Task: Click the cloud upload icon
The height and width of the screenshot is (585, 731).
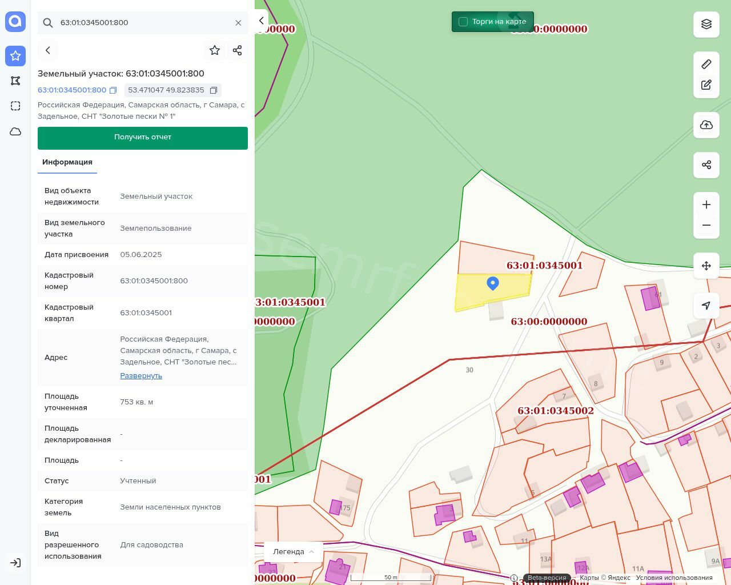Action: (706, 125)
